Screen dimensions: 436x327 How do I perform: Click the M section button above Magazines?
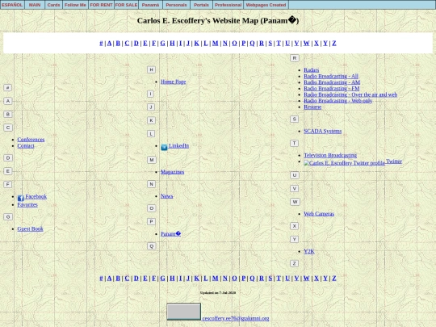pyautogui.click(x=152, y=160)
